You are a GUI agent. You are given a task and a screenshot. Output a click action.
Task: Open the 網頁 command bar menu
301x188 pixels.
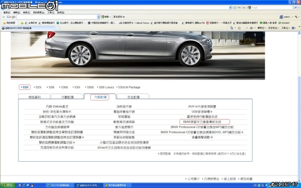click(x=261, y=28)
